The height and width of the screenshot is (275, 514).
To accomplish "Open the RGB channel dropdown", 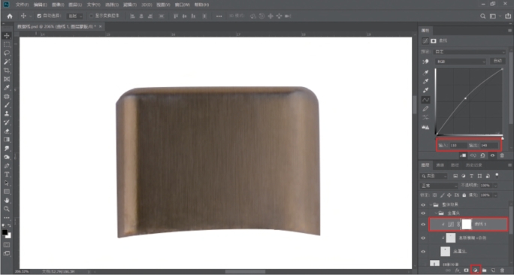I will coord(461,62).
